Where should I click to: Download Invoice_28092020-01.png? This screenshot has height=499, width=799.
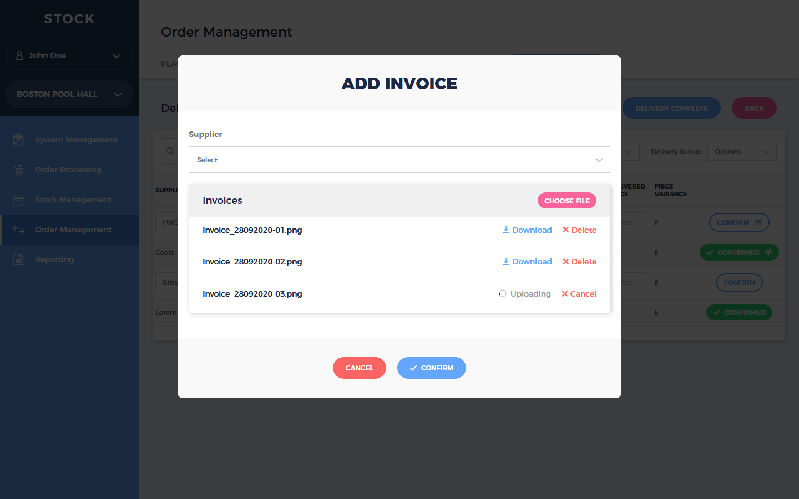527,230
